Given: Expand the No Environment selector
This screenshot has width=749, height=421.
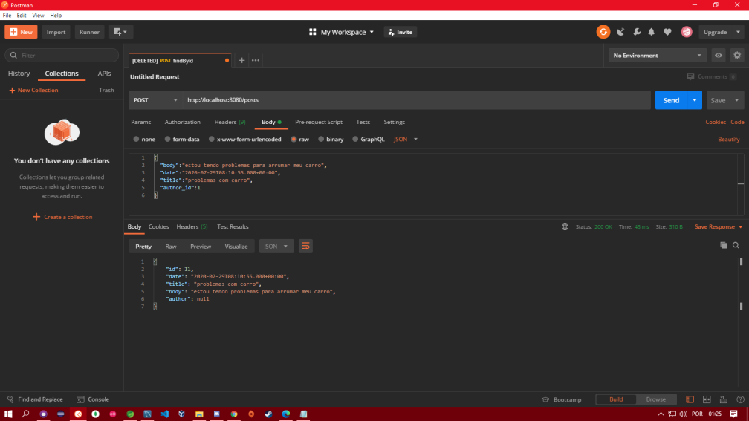Looking at the screenshot, I should click(658, 56).
